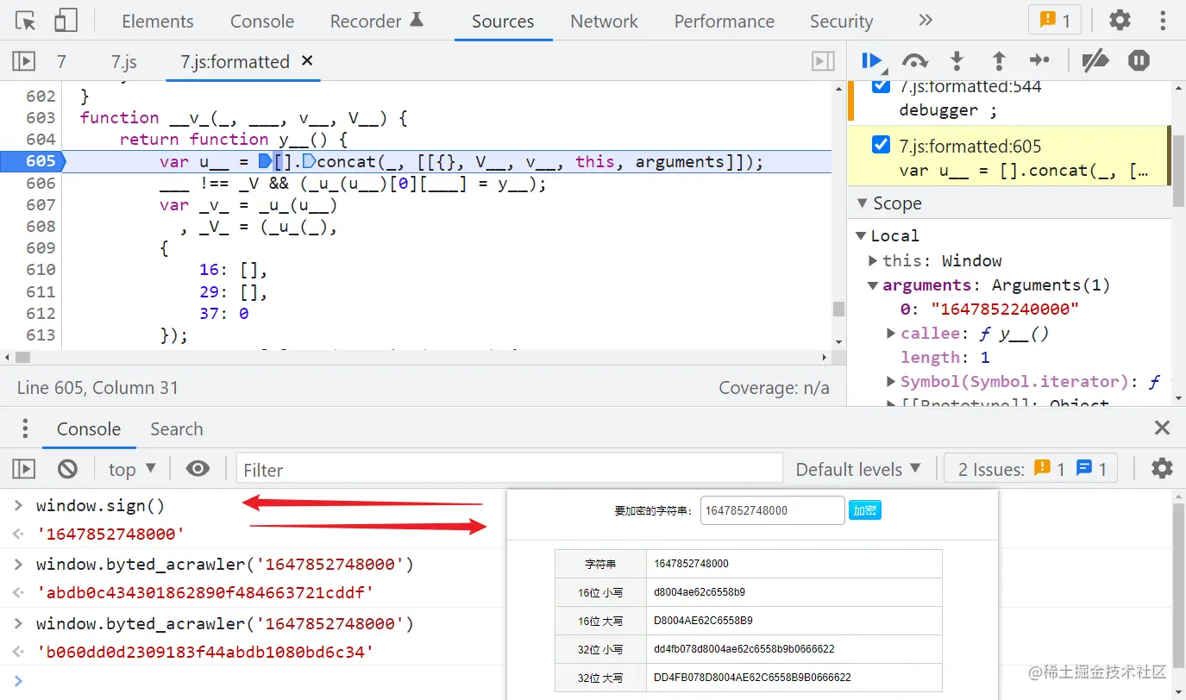Step to next statement

tap(1039, 60)
